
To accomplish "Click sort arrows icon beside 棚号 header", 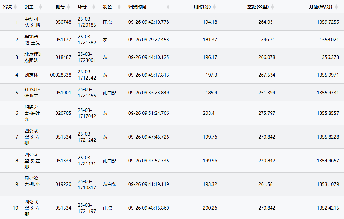I will tap(68, 7).
